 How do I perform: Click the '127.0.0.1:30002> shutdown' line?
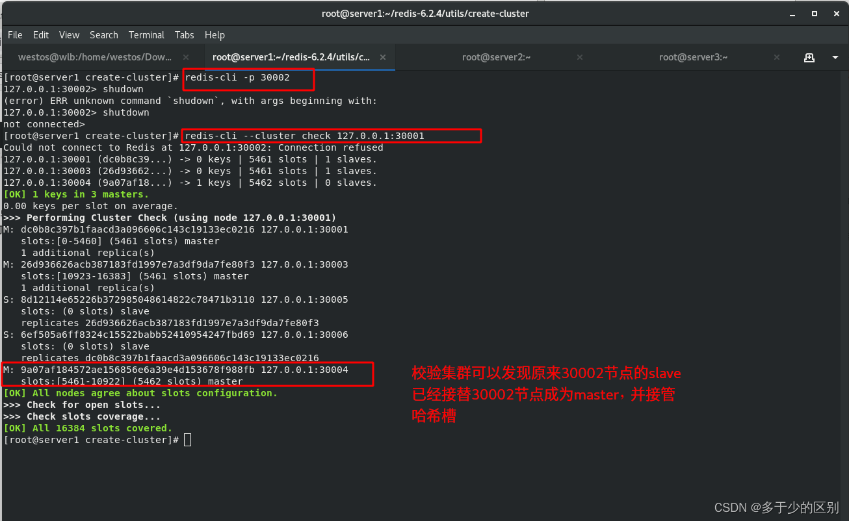pos(76,112)
